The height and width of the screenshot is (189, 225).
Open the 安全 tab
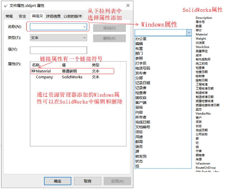[x=22, y=16]
